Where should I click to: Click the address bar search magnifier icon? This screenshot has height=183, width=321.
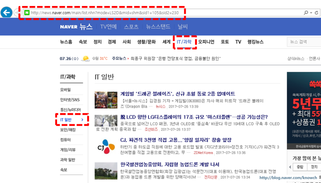tap(306, 13)
